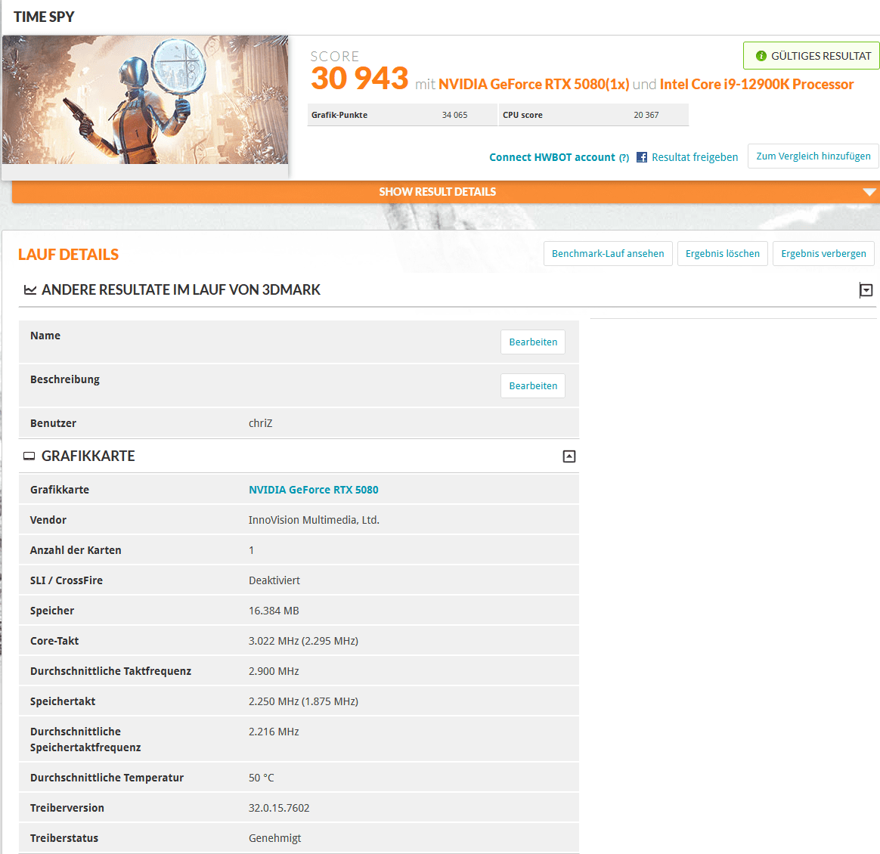This screenshot has width=880, height=854.
Task: Click the Time Spy page title
Action: coord(44,17)
